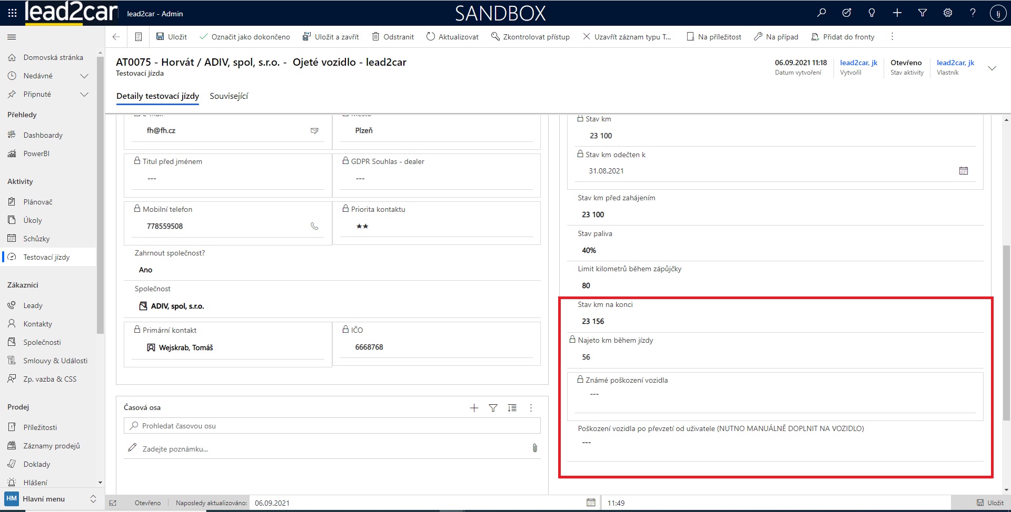
Task: Click the Prohledat časovou osu search field
Action: pos(332,426)
